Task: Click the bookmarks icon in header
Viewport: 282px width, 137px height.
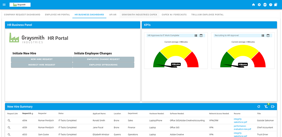Action: (x=276, y=5)
